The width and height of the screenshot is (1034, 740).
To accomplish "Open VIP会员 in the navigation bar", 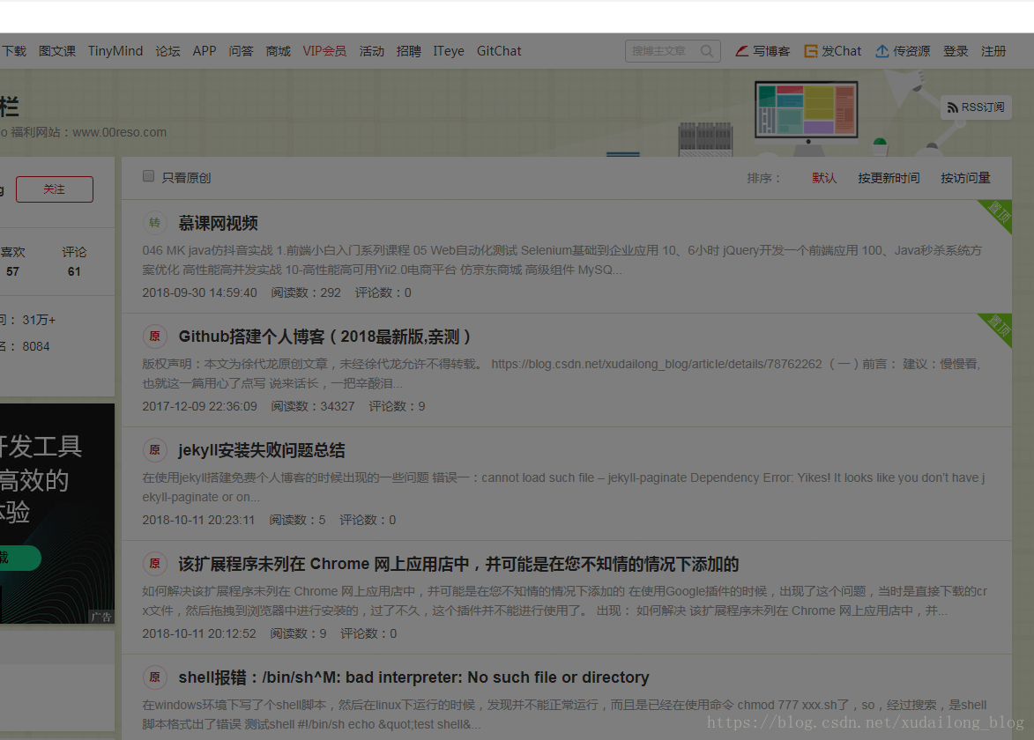I will coord(324,51).
